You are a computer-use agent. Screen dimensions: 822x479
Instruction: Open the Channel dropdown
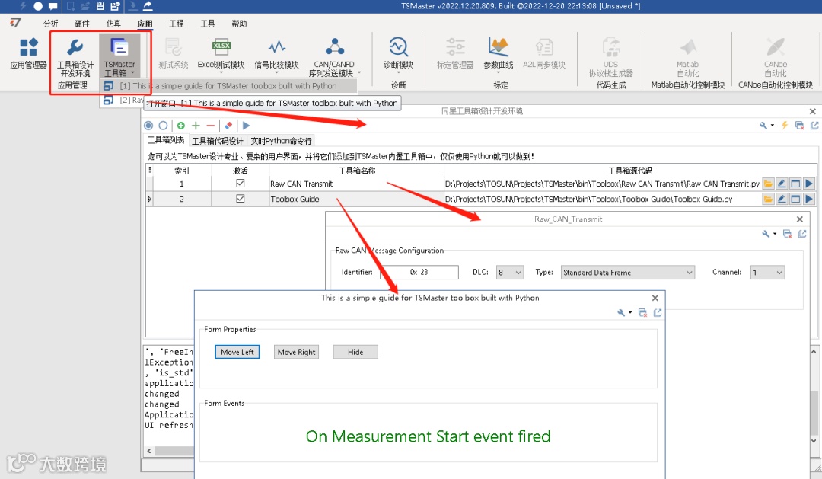pyautogui.click(x=767, y=273)
